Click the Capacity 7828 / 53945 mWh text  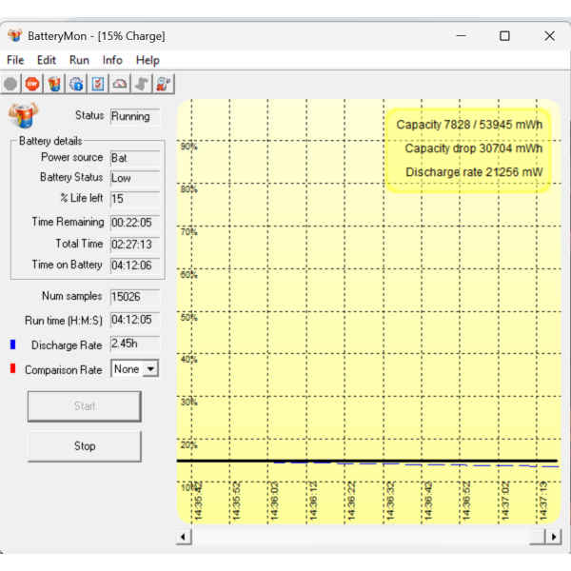469,125
